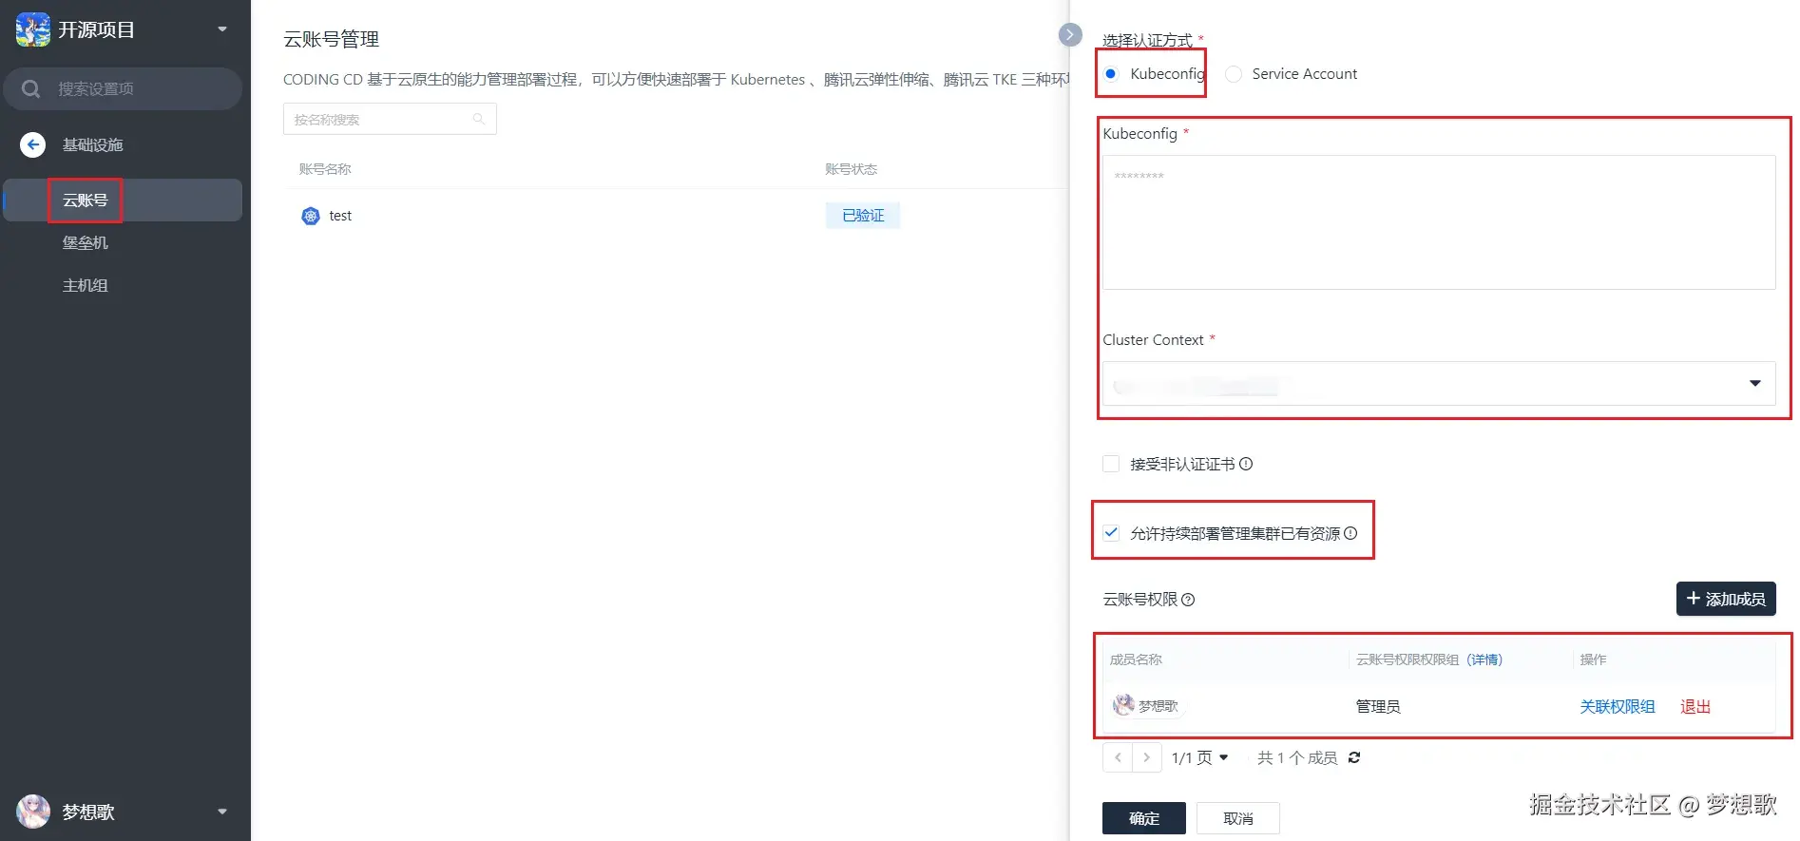Viewport: 1800px width, 841px height.
Task: Click the search icon in 按名称搜索
Action: pyautogui.click(x=479, y=119)
